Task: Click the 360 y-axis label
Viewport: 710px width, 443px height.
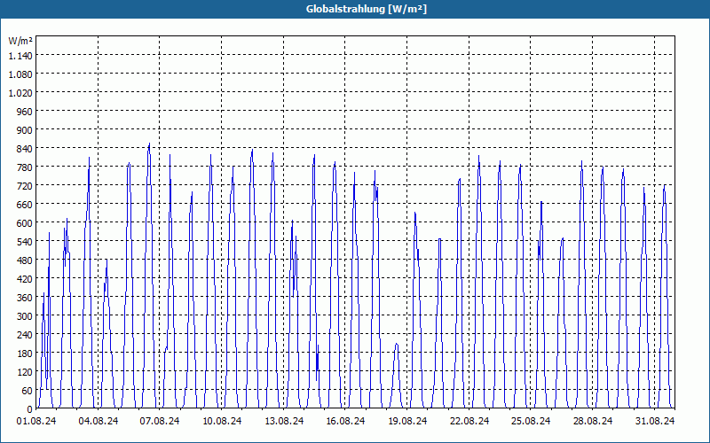Action: pyautogui.click(x=25, y=298)
